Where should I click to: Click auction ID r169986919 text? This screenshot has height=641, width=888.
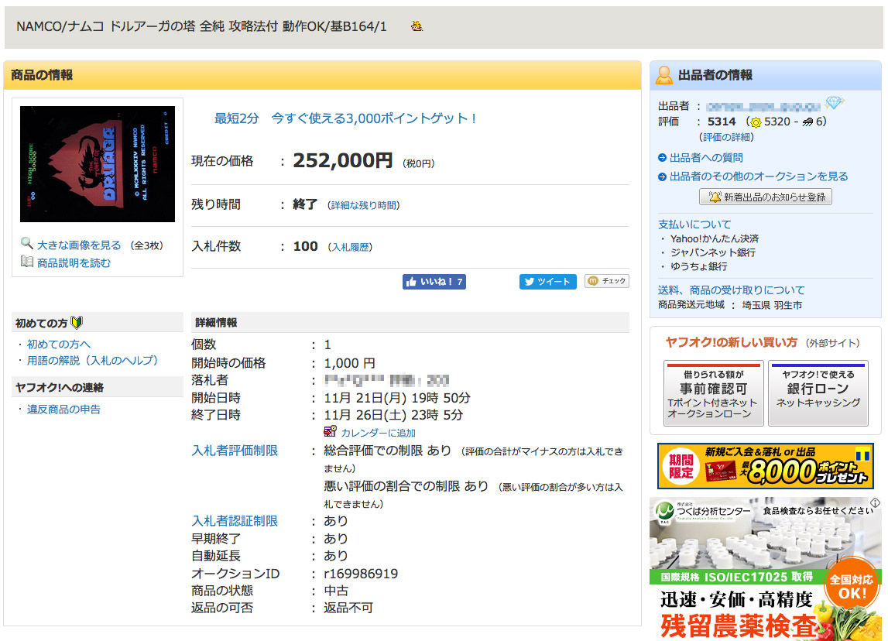(361, 574)
